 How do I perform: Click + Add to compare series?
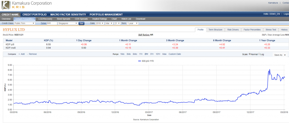[21, 54]
